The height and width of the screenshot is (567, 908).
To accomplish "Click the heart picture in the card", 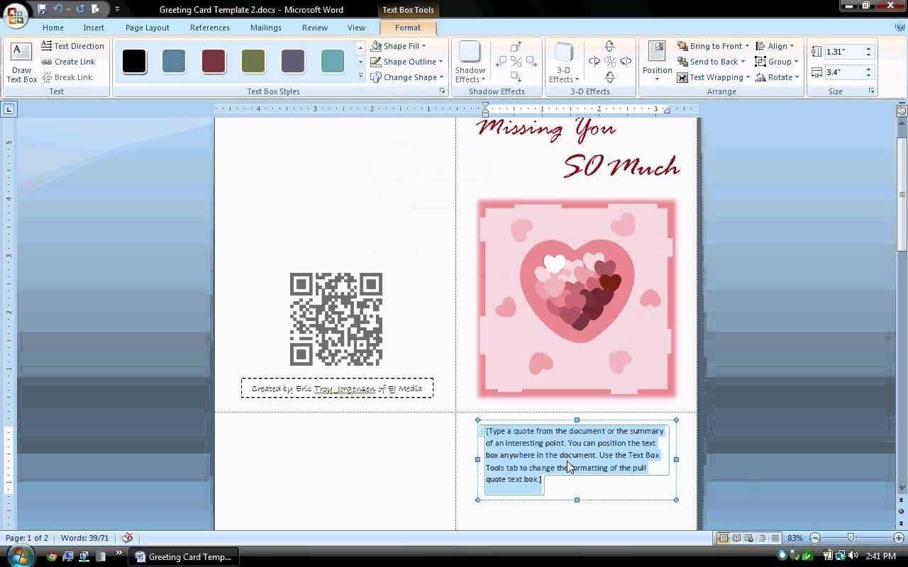I will (577, 298).
